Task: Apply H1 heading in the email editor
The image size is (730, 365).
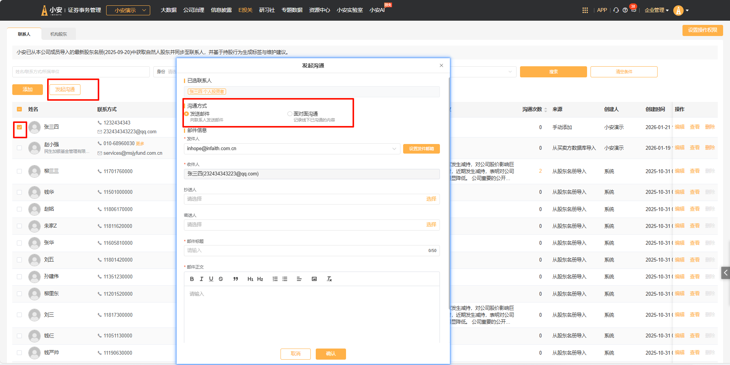Action: coord(250,279)
